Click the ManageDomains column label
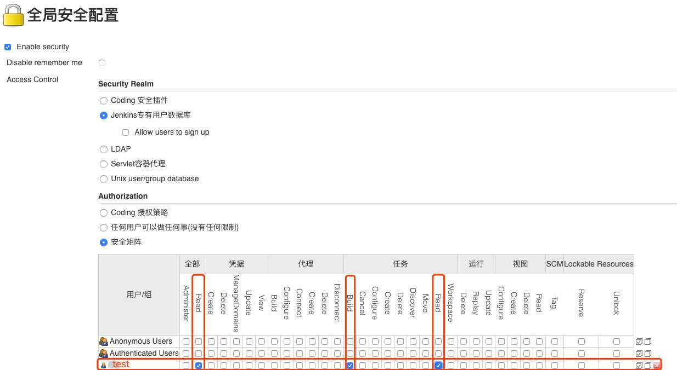This screenshot has width=677, height=370. click(236, 303)
